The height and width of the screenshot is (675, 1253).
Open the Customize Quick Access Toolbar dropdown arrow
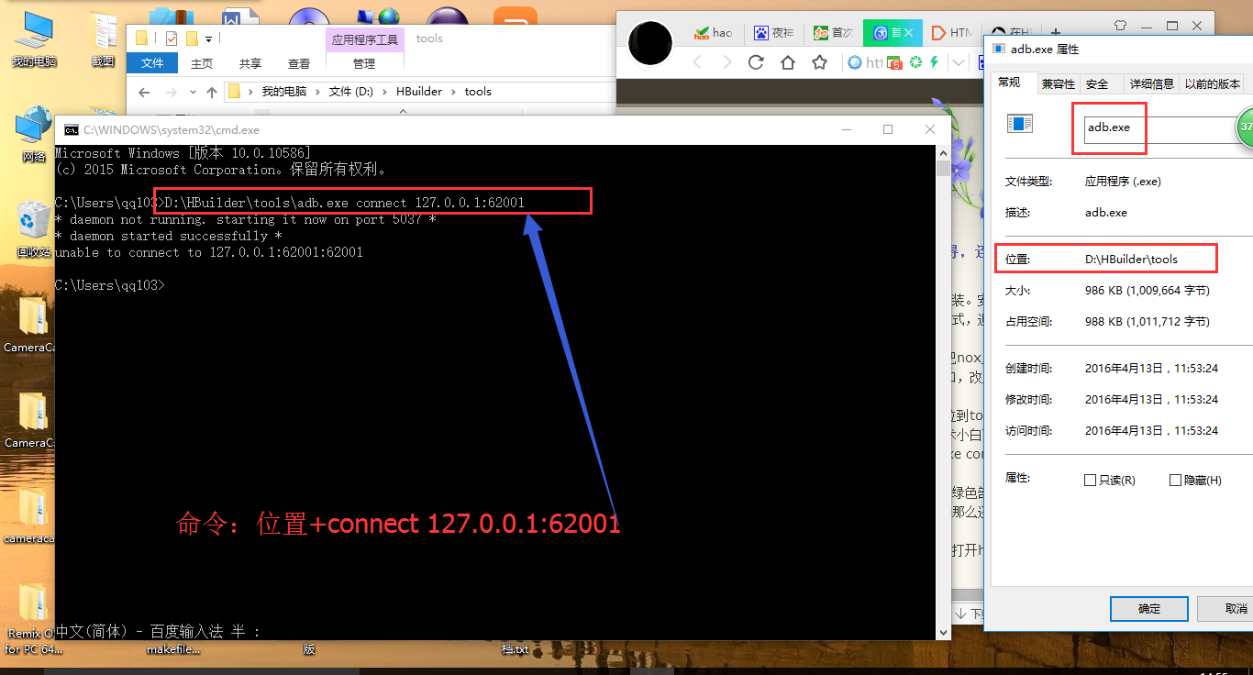208,39
